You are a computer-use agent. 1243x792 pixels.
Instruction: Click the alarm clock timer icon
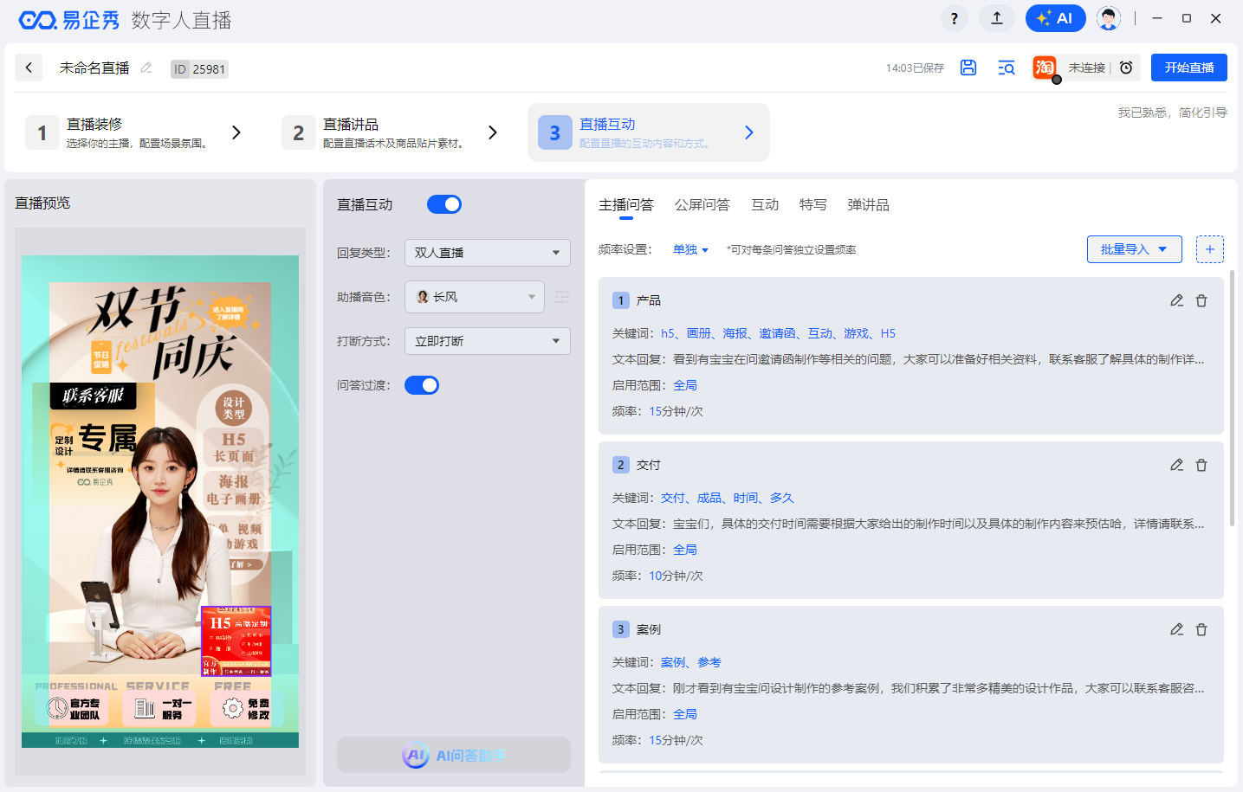click(x=1126, y=68)
